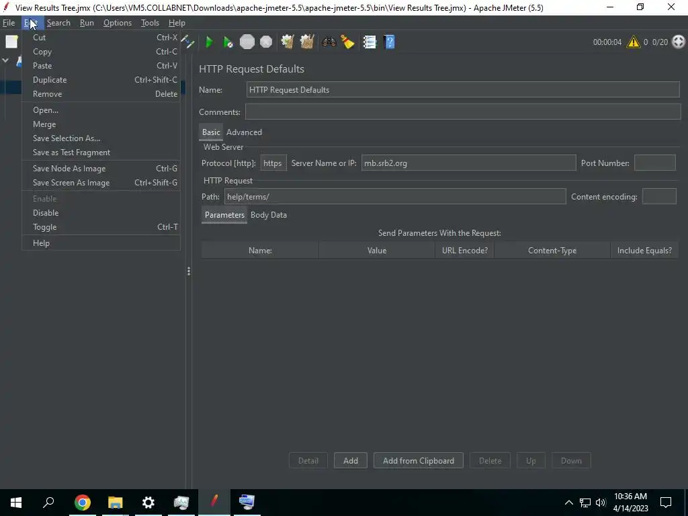
Task: Select Toggle in Edit menu
Action: pyautogui.click(x=101, y=227)
